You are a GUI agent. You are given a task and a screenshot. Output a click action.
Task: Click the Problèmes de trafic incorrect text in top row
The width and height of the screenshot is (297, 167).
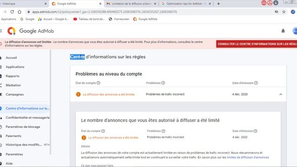165,94
